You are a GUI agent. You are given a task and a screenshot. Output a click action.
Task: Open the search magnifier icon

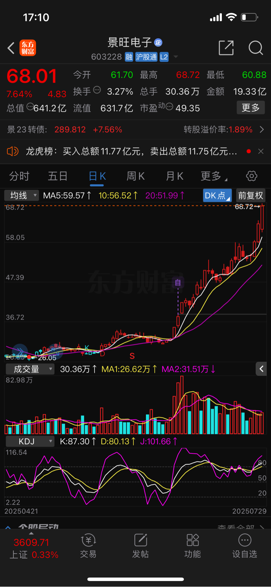tap(255, 48)
